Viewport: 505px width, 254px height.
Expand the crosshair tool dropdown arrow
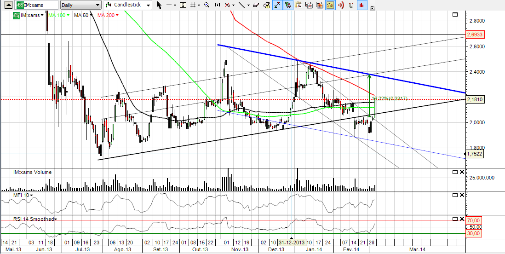175,5
